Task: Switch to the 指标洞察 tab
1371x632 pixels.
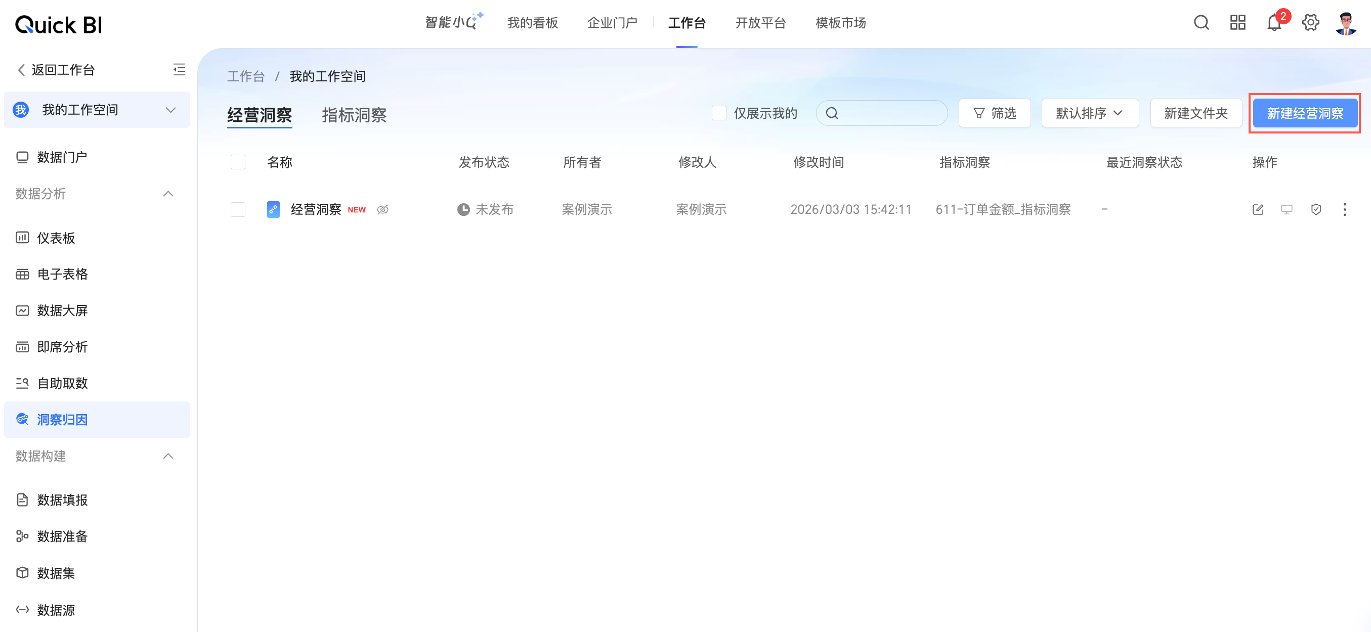Action: coord(354,115)
